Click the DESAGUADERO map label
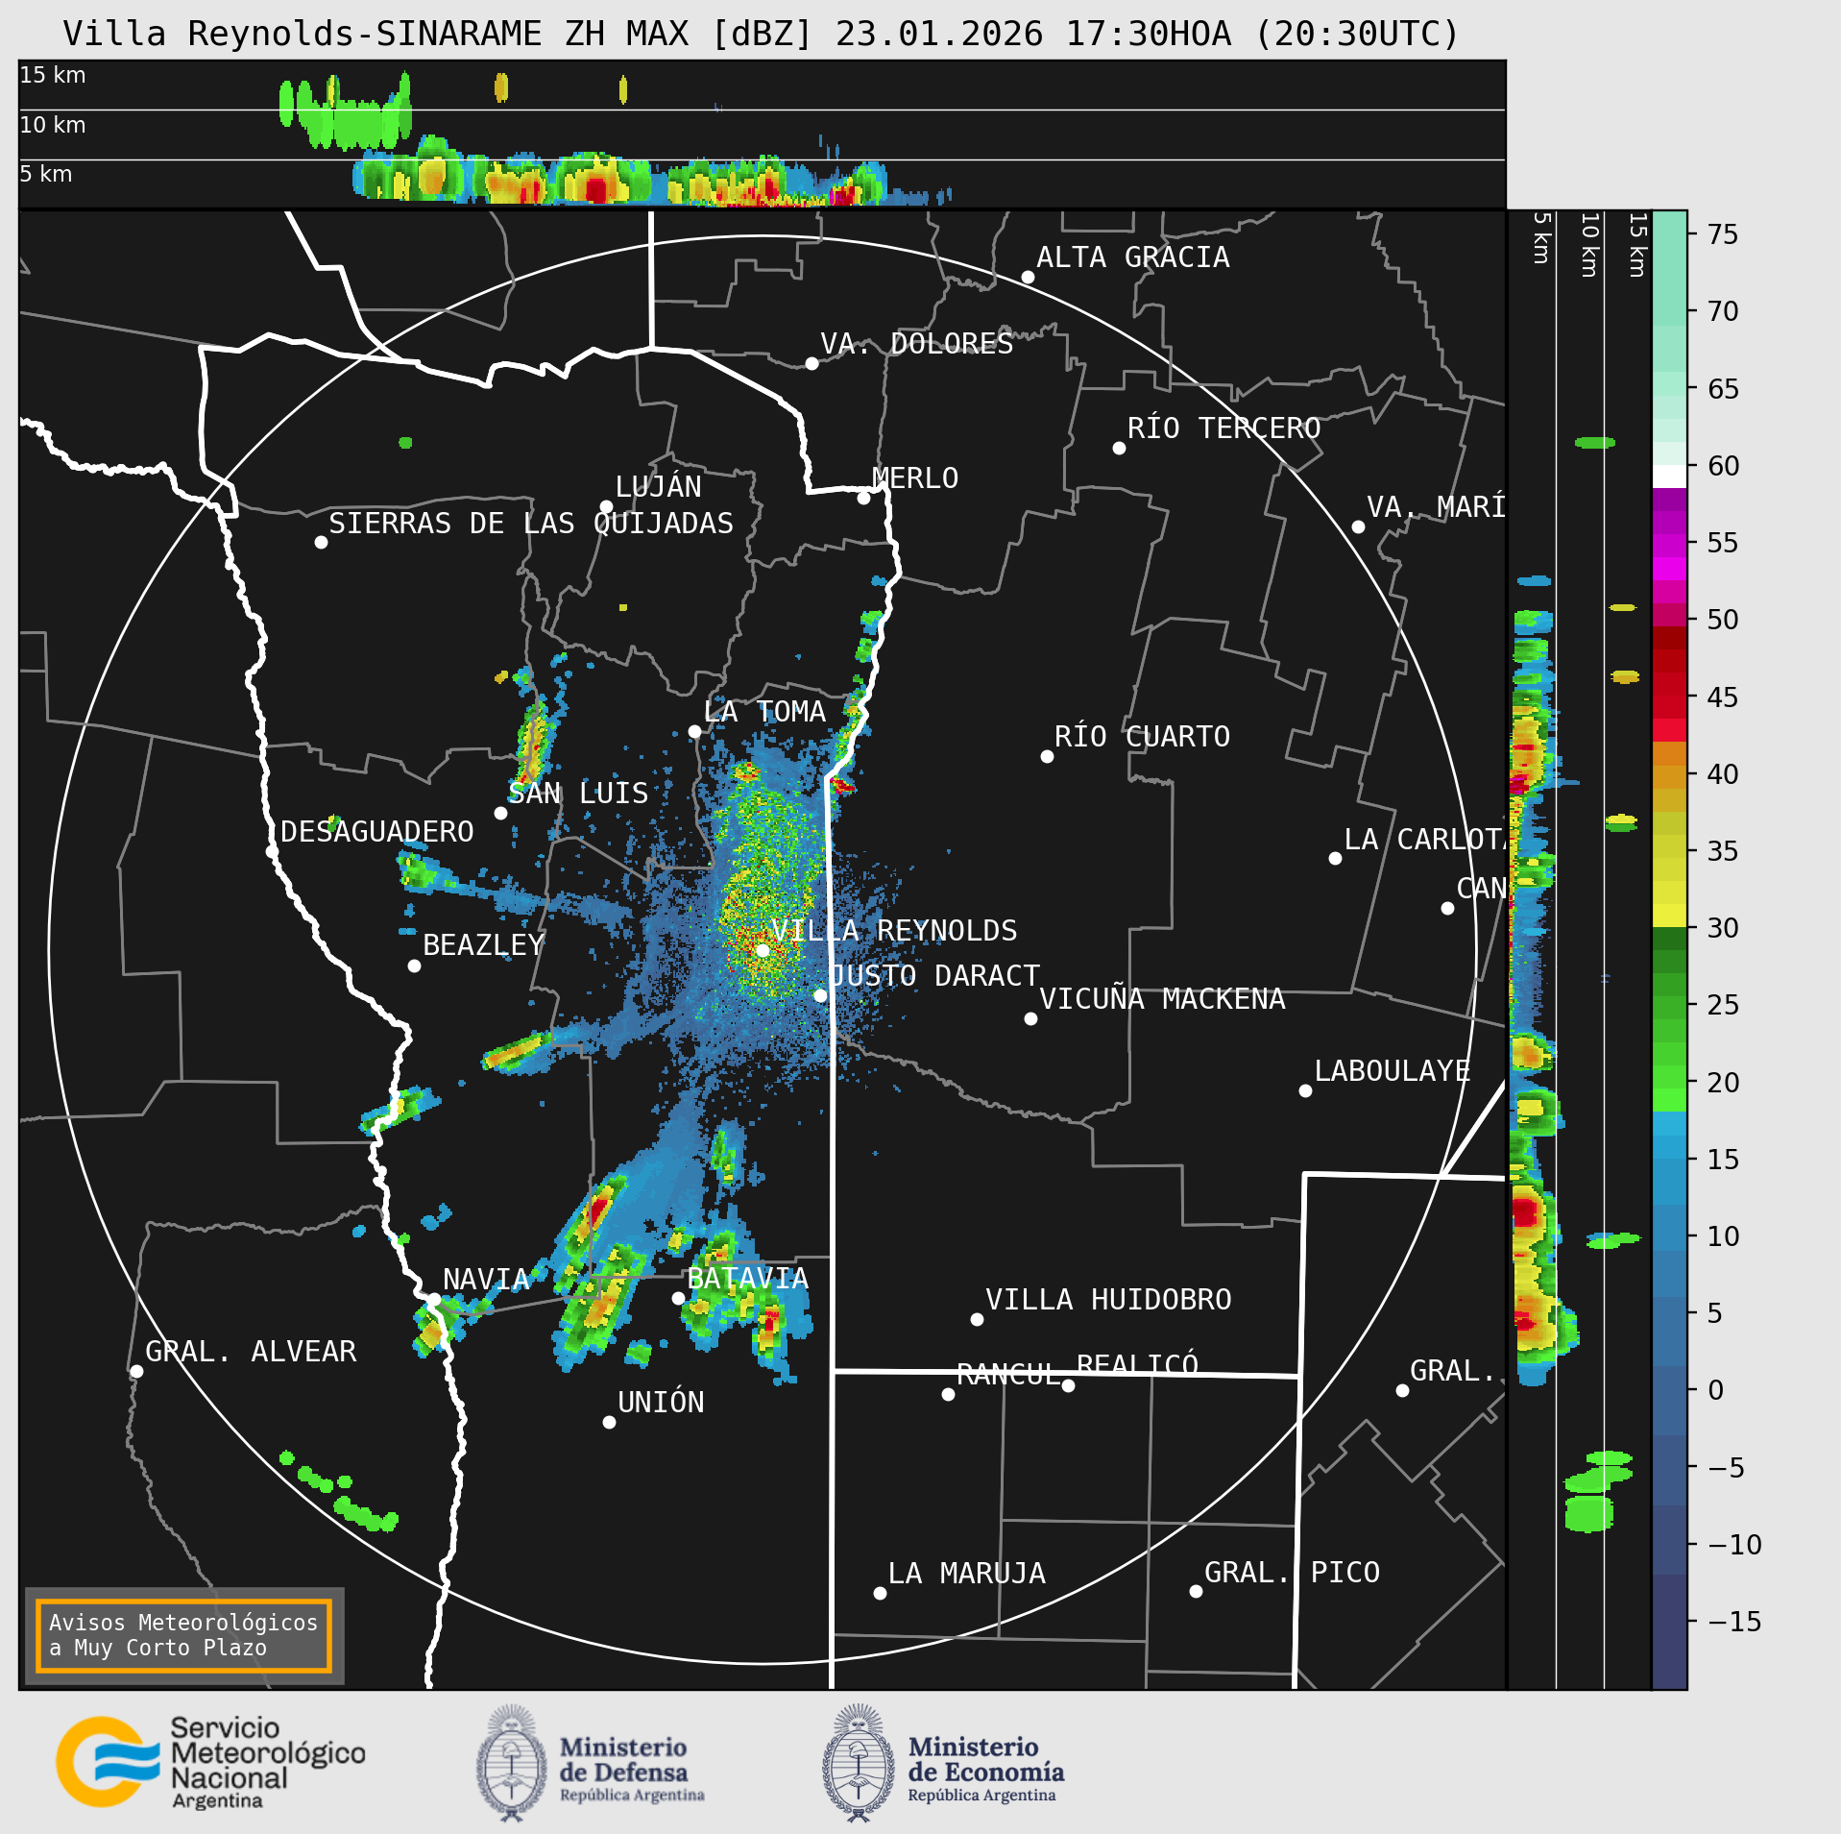This screenshot has height=1834, width=1841. tap(377, 832)
